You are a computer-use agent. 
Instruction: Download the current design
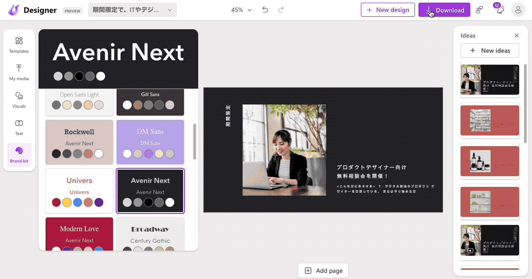(x=444, y=9)
